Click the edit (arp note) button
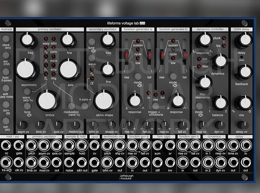Screen dimensions: 260x193 [x=6, y=88]
